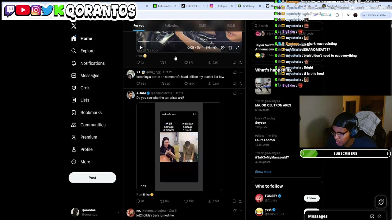Open Grok explain on Big_tagg's post
This screenshot has width=392, height=220.
coord(235,72)
